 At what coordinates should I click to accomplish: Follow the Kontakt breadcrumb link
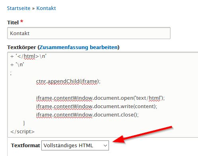(x=46, y=8)
